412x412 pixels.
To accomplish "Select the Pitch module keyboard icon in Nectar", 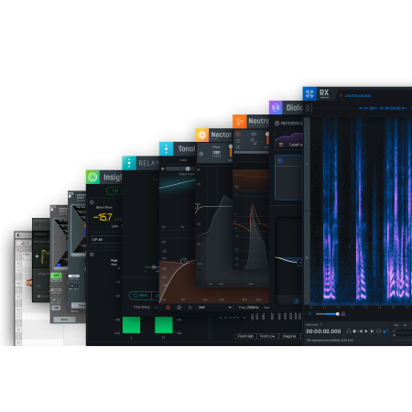I will tap(216, 154).
